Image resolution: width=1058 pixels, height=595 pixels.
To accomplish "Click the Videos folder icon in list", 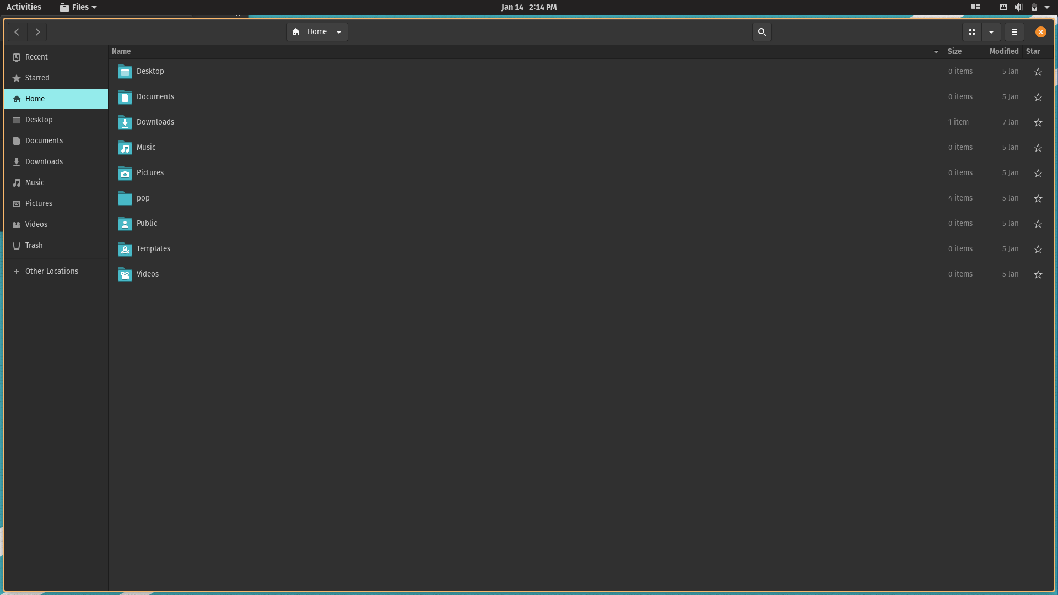I will [x=125, y=274].
